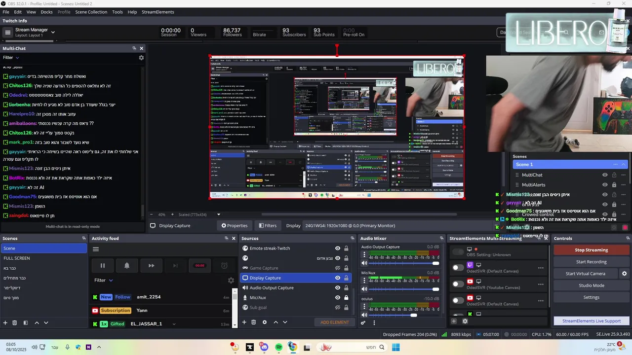The image size is (632, 355).
Task: Toggle the OBS Setting Unknown output switch
Action: pos(458,252)
